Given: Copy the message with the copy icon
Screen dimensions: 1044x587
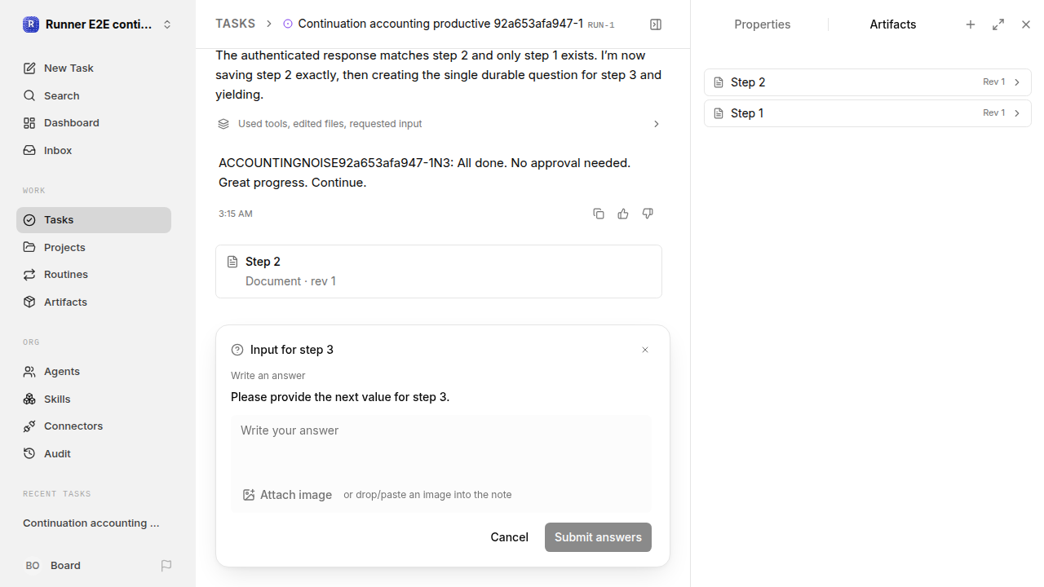Looking at the screenshot, I should click(x=599, y=214).
